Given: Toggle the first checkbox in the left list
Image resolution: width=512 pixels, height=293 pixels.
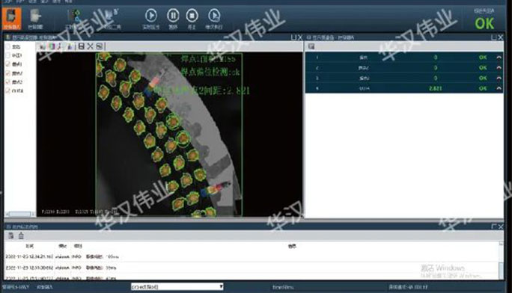Looking at the screenshot, I should click(7, 46).
